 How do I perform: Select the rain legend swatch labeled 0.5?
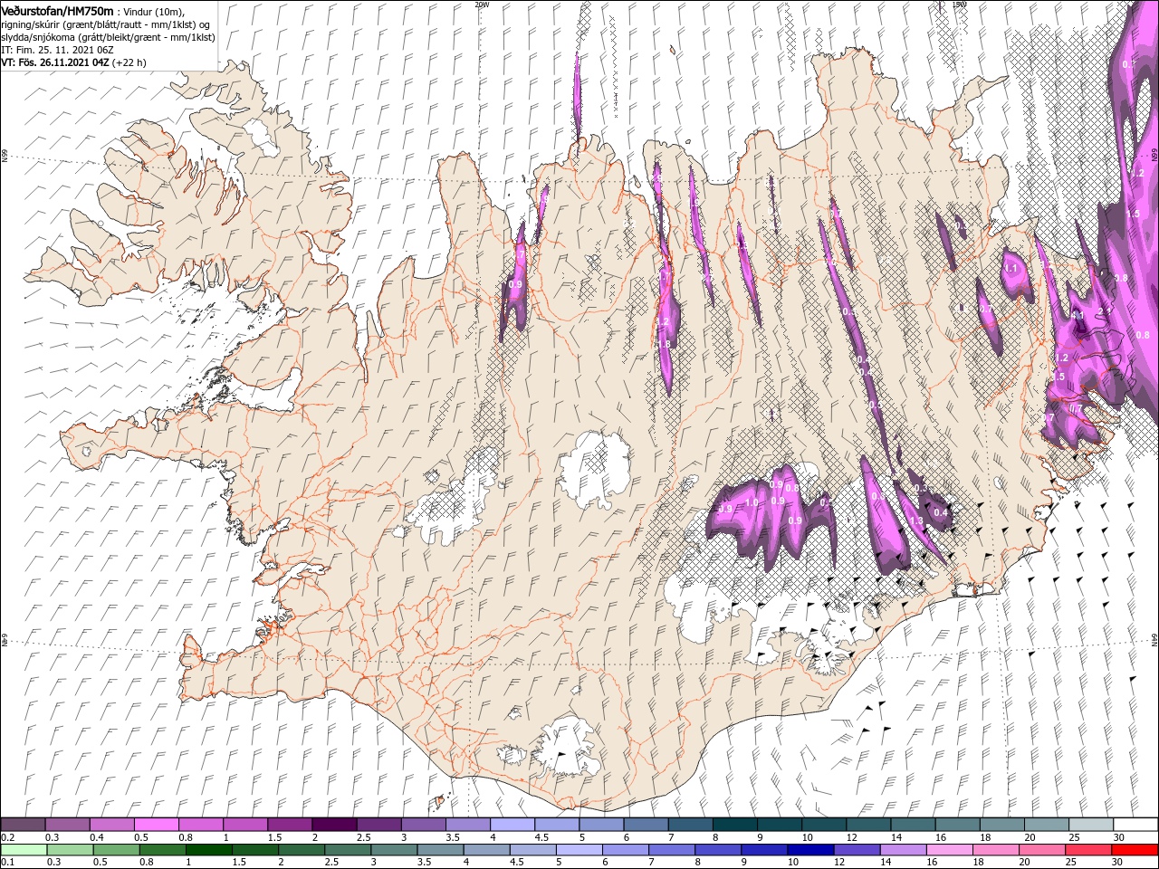coord(116,850)
